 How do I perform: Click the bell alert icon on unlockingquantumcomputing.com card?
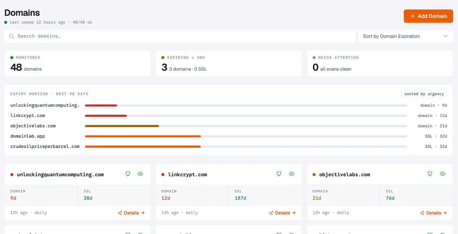click(x=128, y=174)
